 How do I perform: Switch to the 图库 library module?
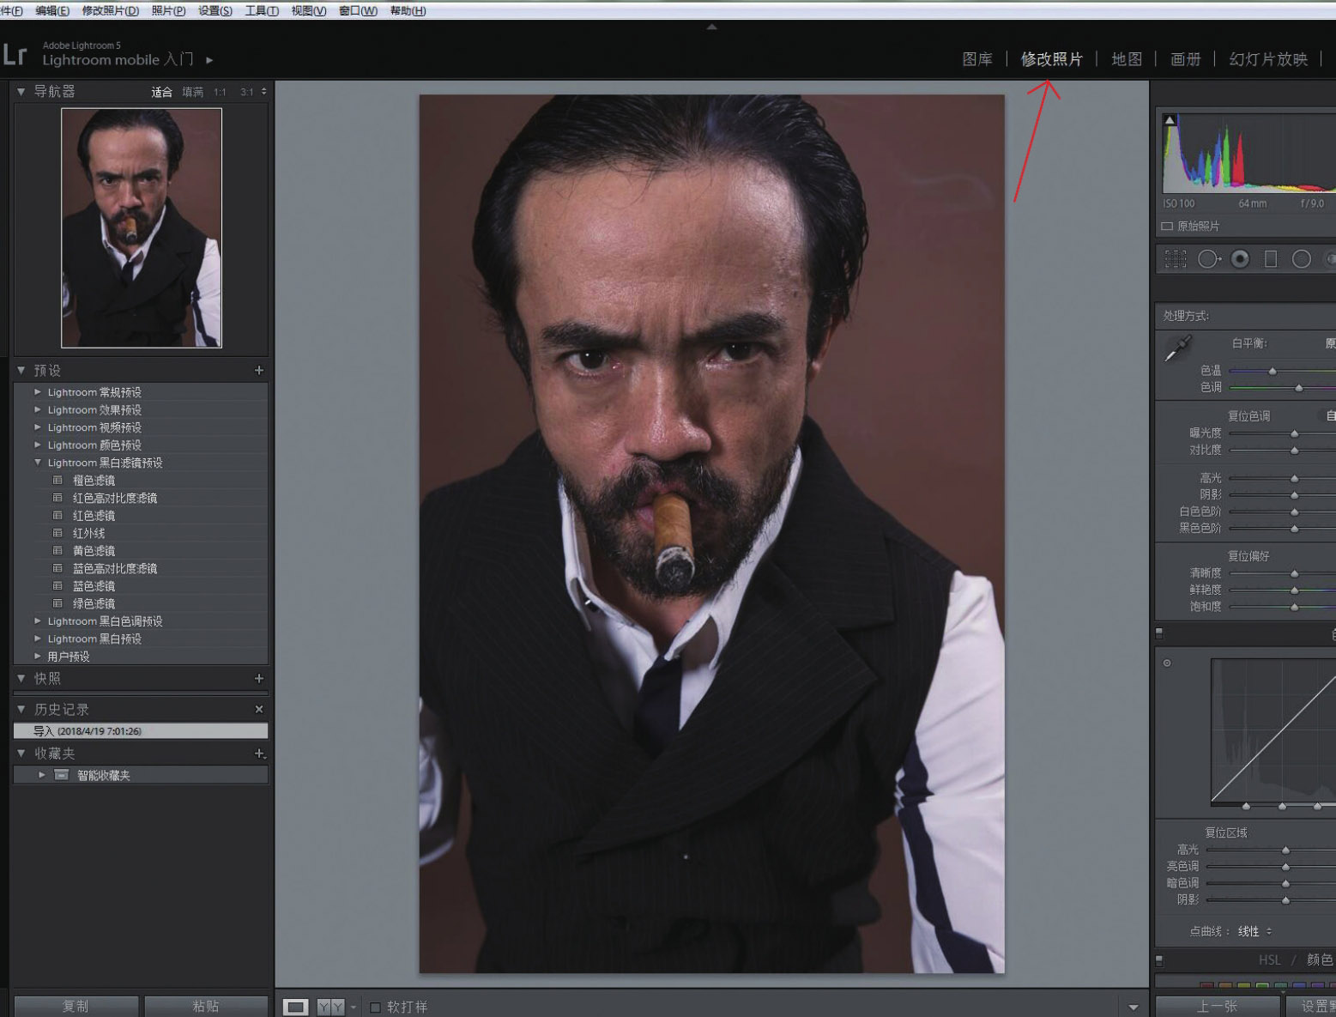point(976,59)
